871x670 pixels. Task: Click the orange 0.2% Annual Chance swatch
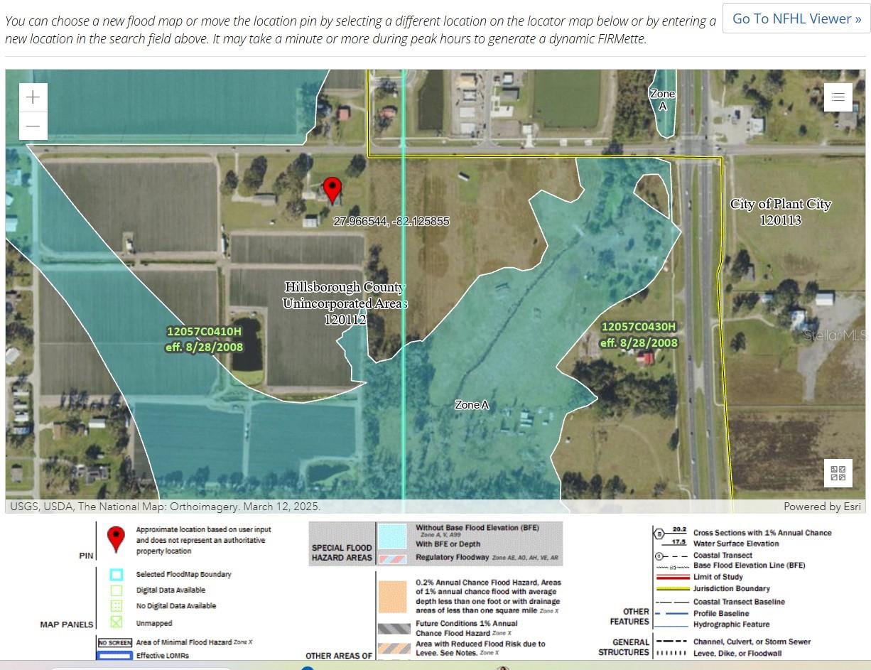point(393,597)
